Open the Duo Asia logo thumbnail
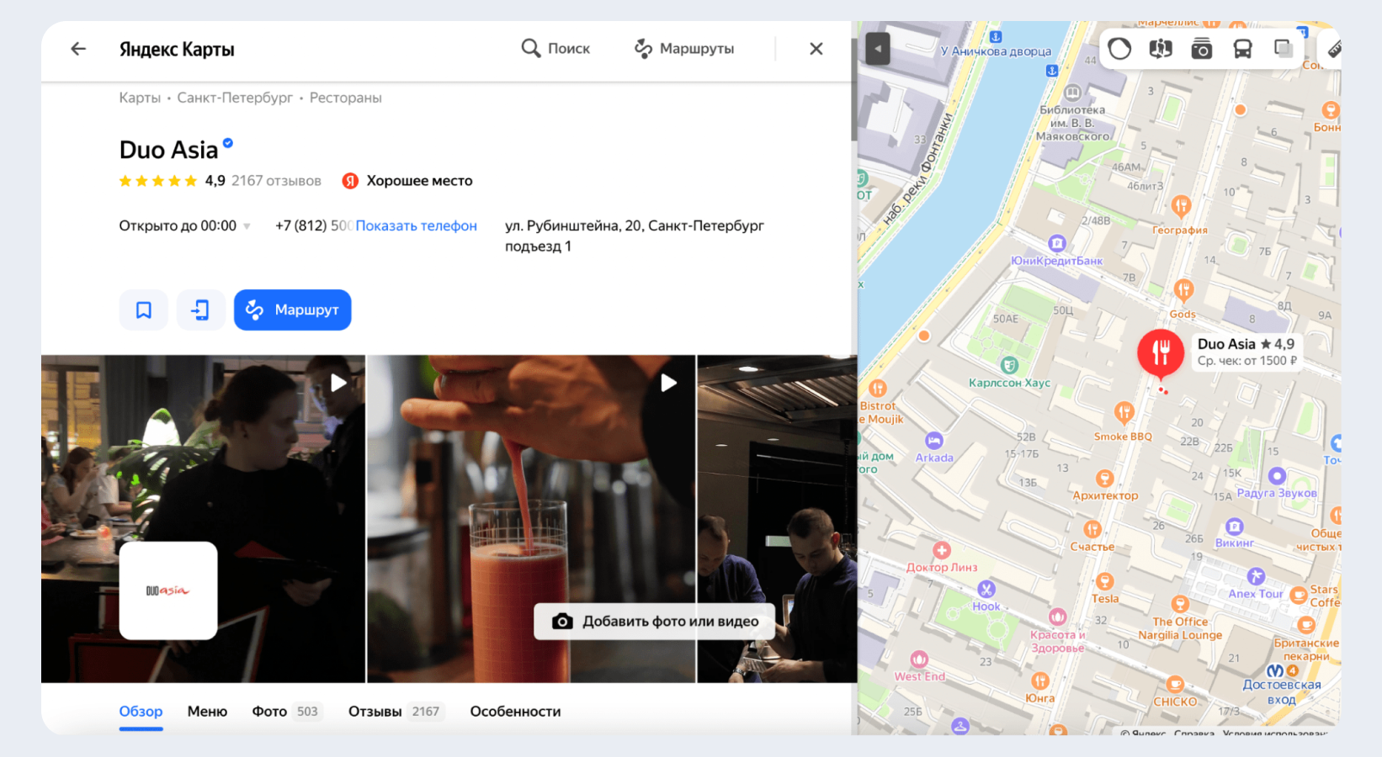This screenshot has width=1382, height=757. (x=168, y=590)
